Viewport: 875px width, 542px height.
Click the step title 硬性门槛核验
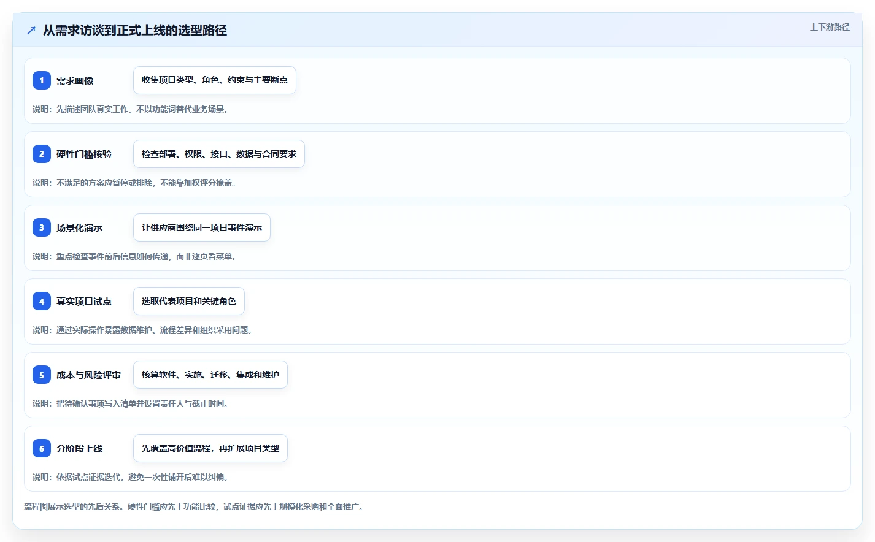tap(84, 154)
